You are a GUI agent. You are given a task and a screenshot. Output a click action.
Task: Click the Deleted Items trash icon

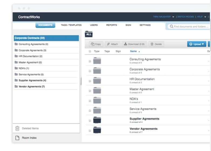coord(17,128)
